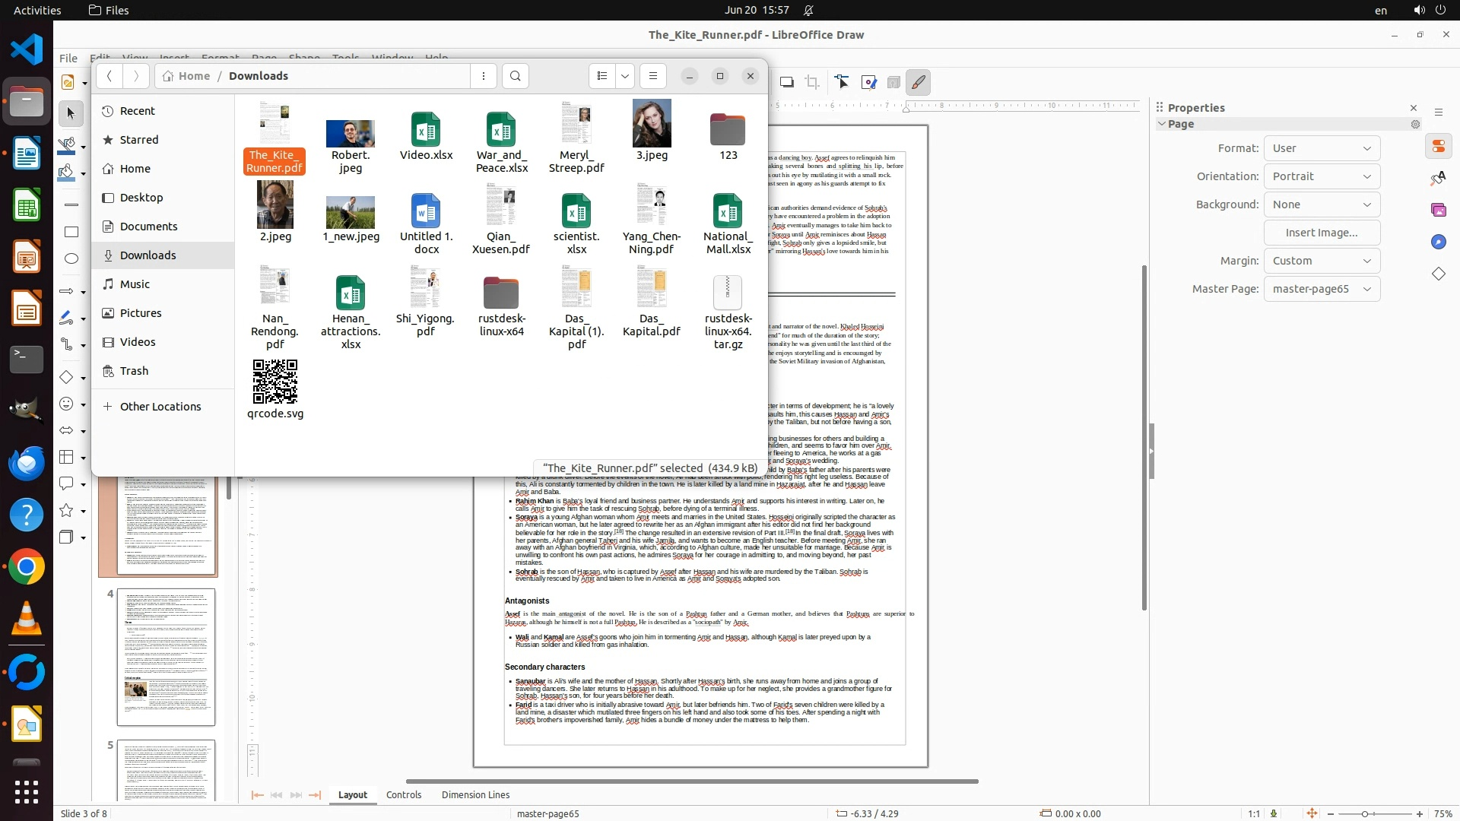Open the Orientation Portrait dropdown
This screenshot has height=821, width=1460.
click(x=1322, y=176)
